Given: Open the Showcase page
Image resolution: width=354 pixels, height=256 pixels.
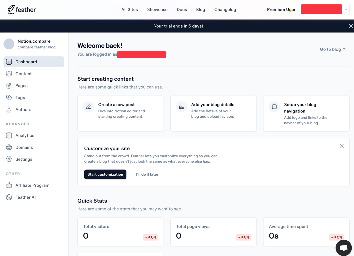Looking at the screenshot, I should (x=157, y=9).
